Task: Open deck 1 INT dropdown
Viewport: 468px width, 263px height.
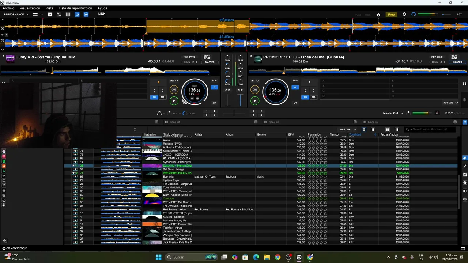Action: (174, 81)
